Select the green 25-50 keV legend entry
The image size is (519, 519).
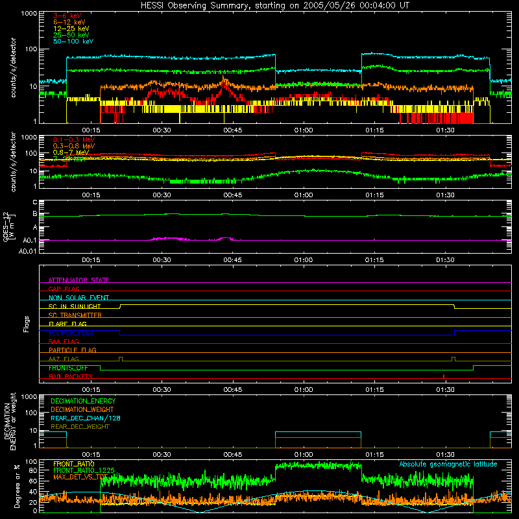click(x=71, y=35)
